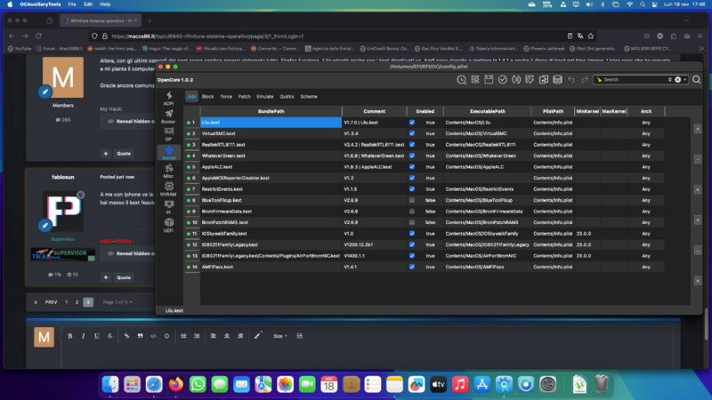Switch to the Scheme tab
712x400 pixels.
pos(309,97)
